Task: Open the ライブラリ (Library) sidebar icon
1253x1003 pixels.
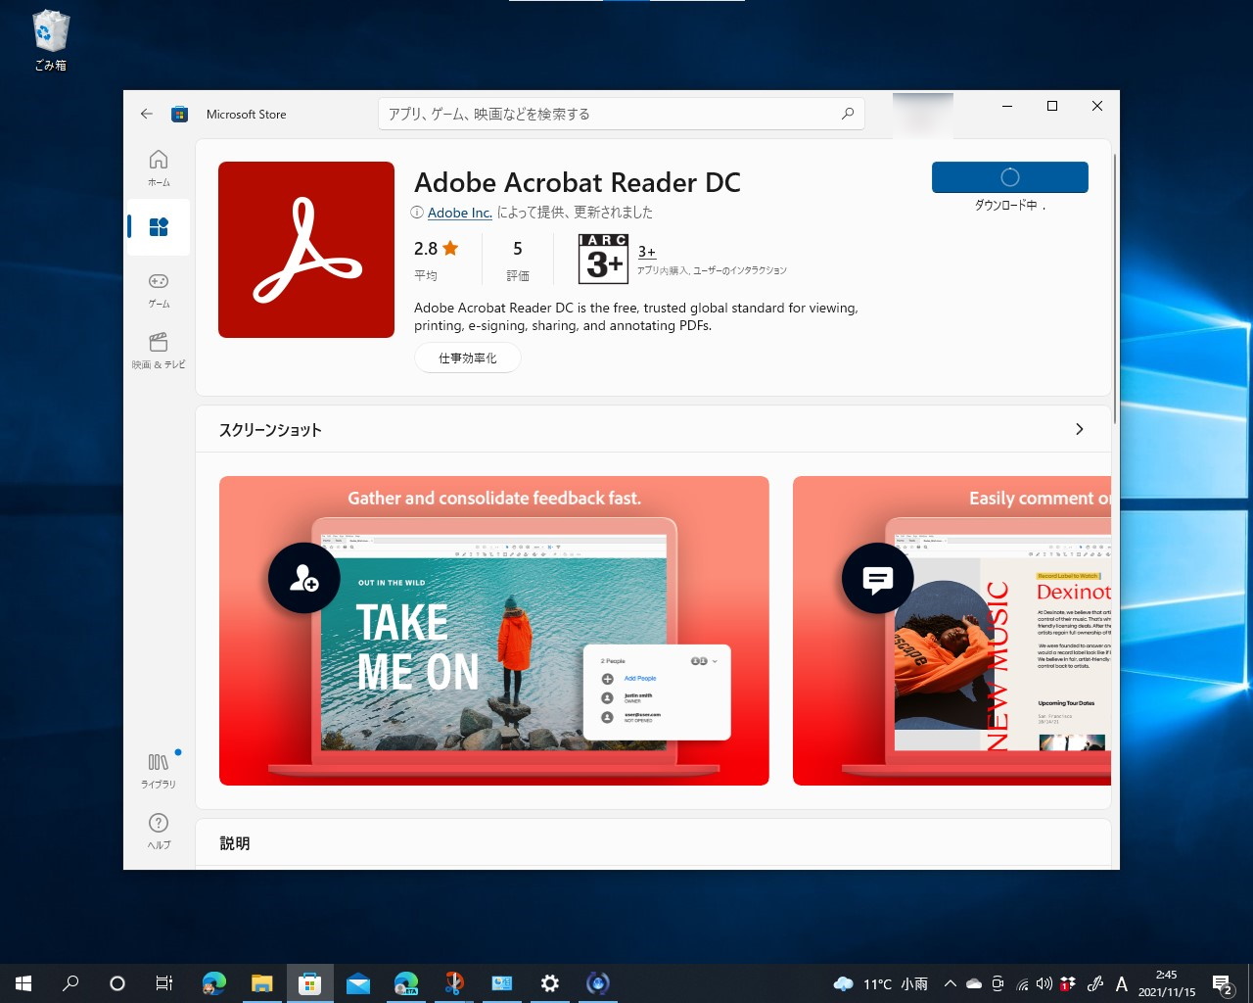Action: click(158, 768)
